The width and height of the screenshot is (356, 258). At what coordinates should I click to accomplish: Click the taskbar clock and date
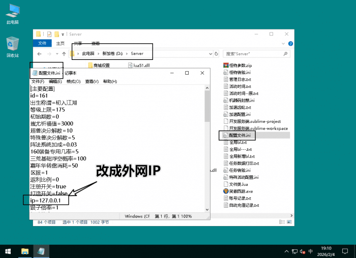tap(326, 251)
